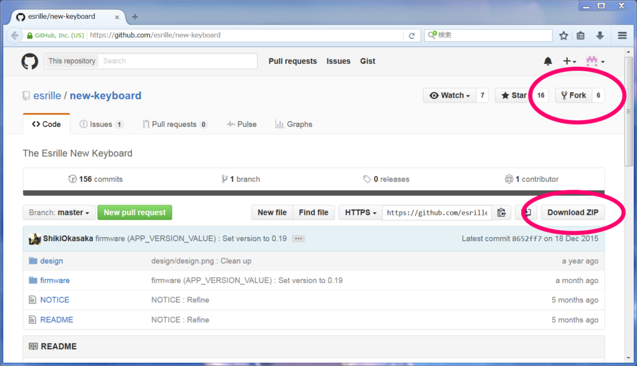The image size is (637, 366).
Task: Open the HTTPS protocol dropdown
Action: tap(361, 212)
